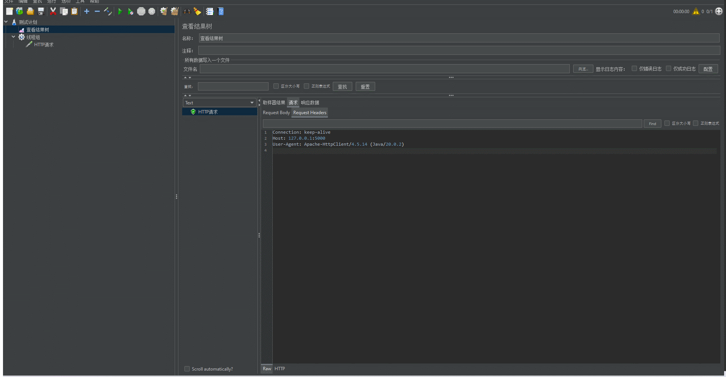This screenshot has height=377, width=726.
Task: Click the down arrow on divider above Text dropdown
Action: point(190,95)
